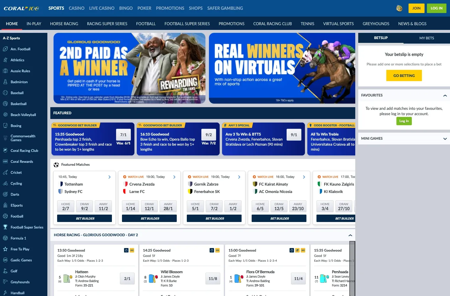
Task: Open the Cycling sidebar icon
Action: 5,184
